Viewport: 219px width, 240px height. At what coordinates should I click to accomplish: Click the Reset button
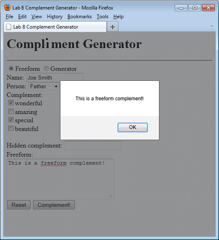[x=19, y=205]
